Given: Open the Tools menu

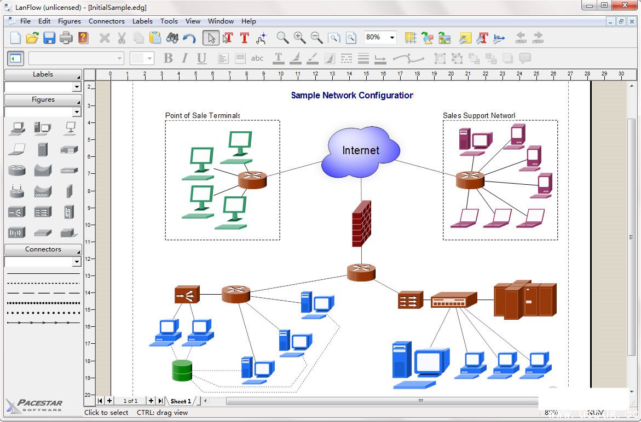Looking at the screenshot, I should pos(169,21).
